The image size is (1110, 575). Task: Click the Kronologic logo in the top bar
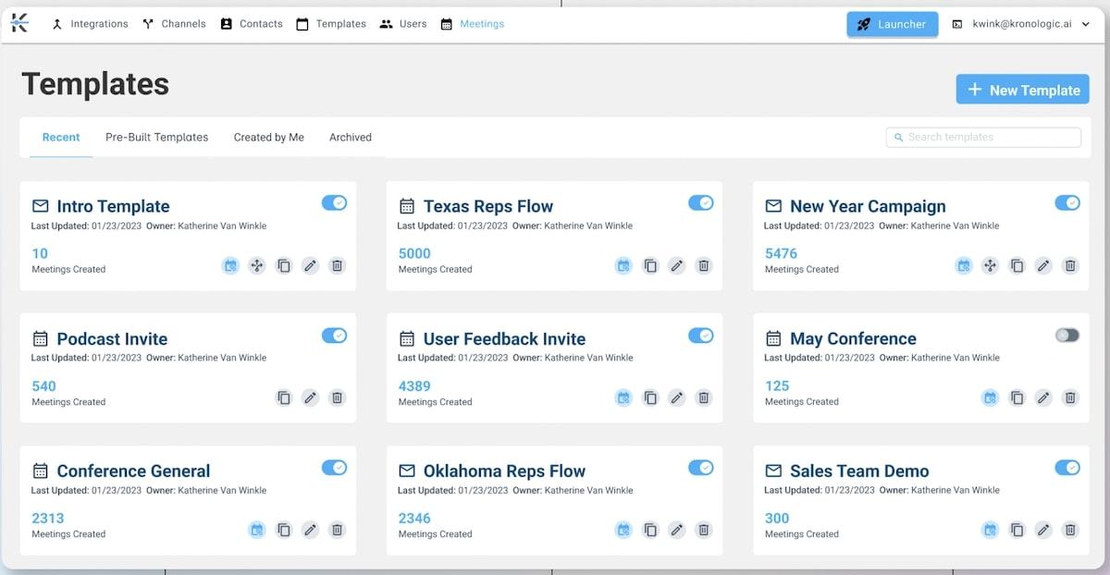pos(20,24)
